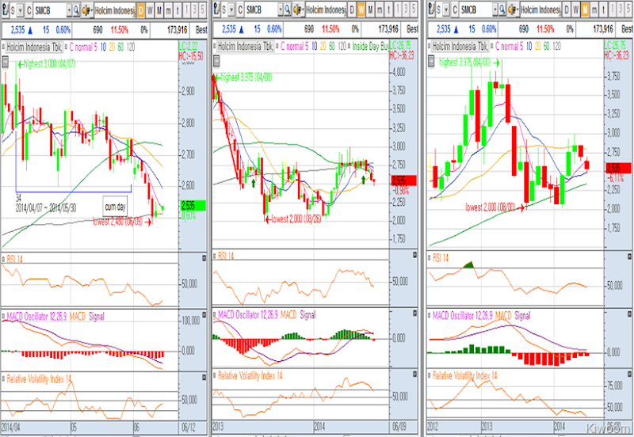Click 'MACD Oscillator 12,26,9' label in monthly chart
The width and height of the screenshot is (634, 437).
pyautogui.click(x=463, y=315)
